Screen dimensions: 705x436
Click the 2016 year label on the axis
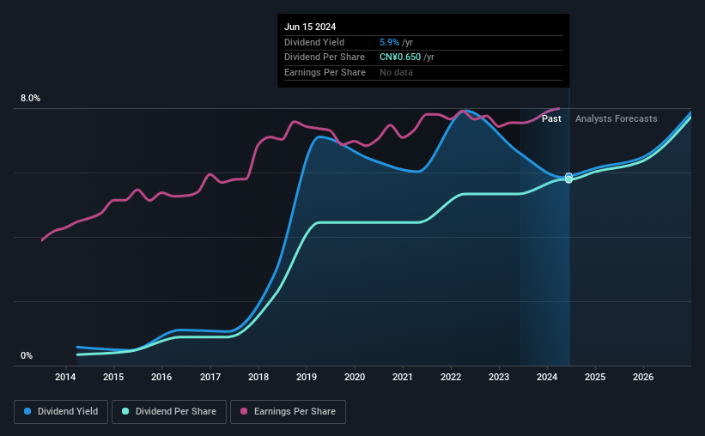[161, 377]
